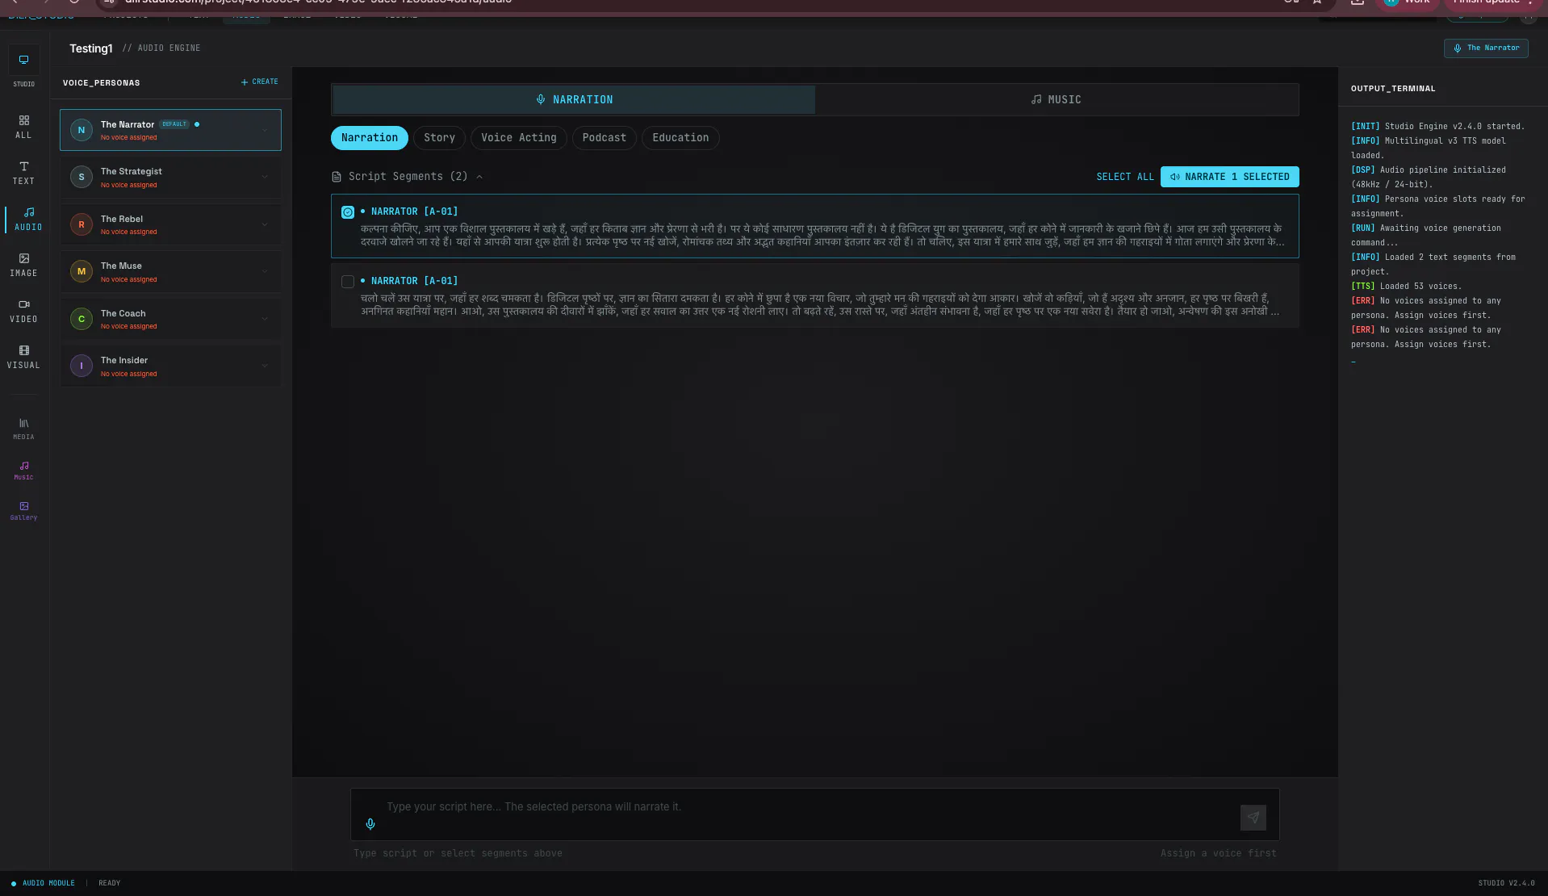Switch to the NARRATION tab
The height and width of the screenshot is (896, 1548).
[x=574, y=99]
